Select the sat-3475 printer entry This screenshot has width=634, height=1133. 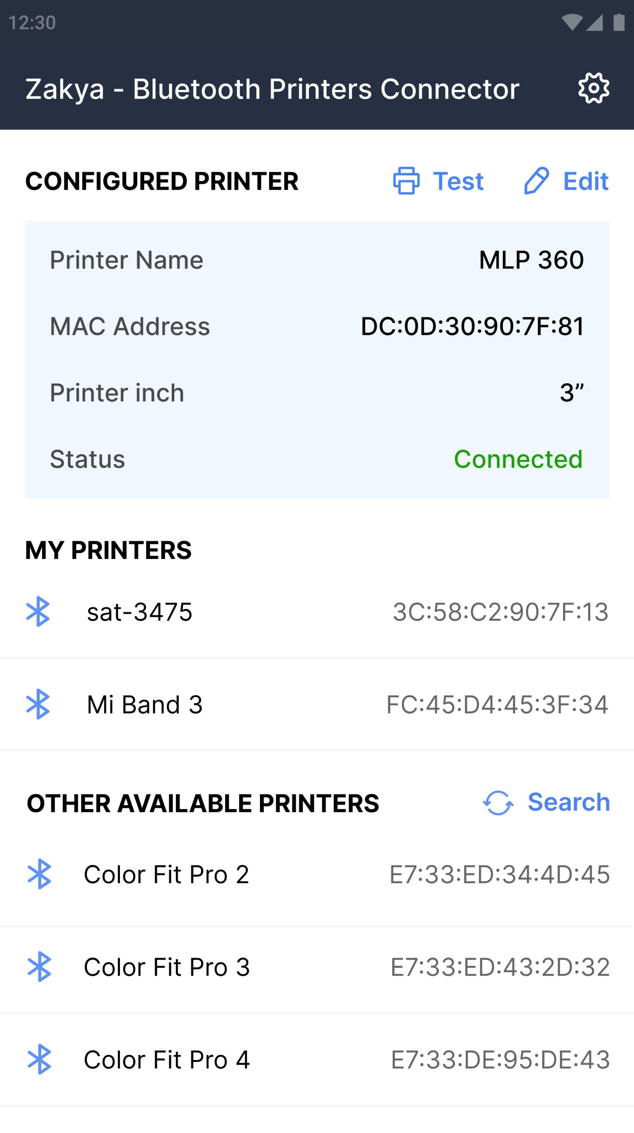(317, 612)
